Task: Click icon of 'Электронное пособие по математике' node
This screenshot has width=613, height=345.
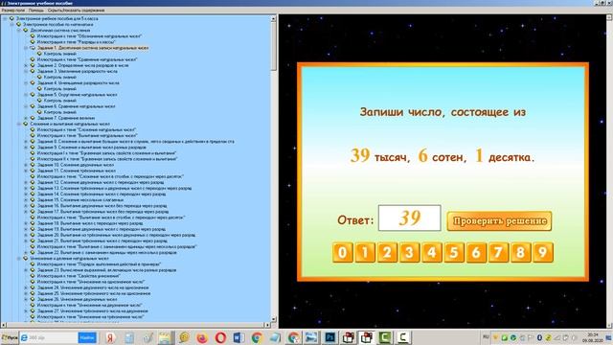Action: 19,24
